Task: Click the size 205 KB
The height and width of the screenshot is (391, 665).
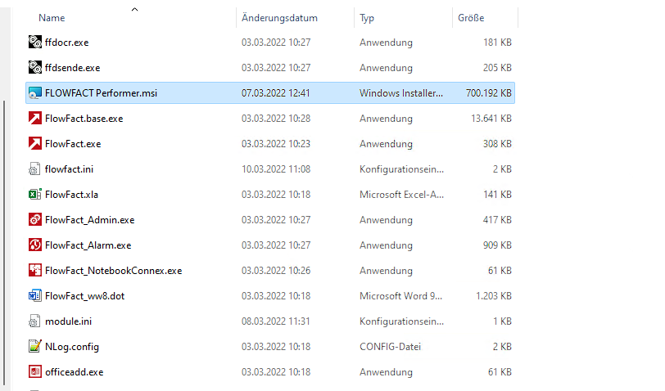Action: click(497, 68)
